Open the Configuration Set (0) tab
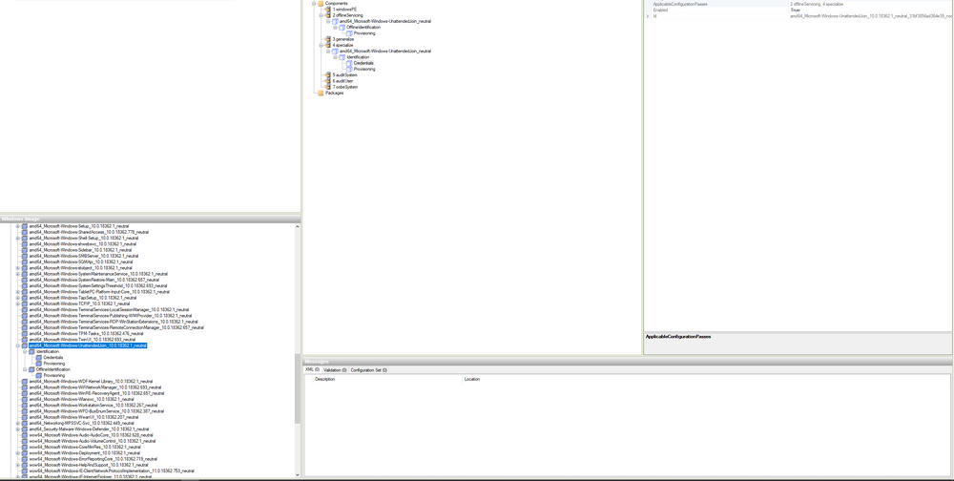The height and width of the screenshot is (481, 954). pos(368,370)
